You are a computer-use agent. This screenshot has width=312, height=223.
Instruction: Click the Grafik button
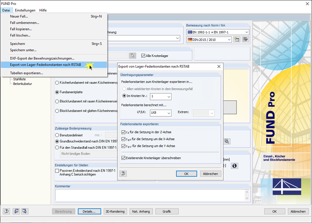pos(167,211)
